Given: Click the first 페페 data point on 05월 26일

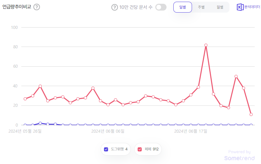Looking at the screenshot, I should tap(25, 99).
